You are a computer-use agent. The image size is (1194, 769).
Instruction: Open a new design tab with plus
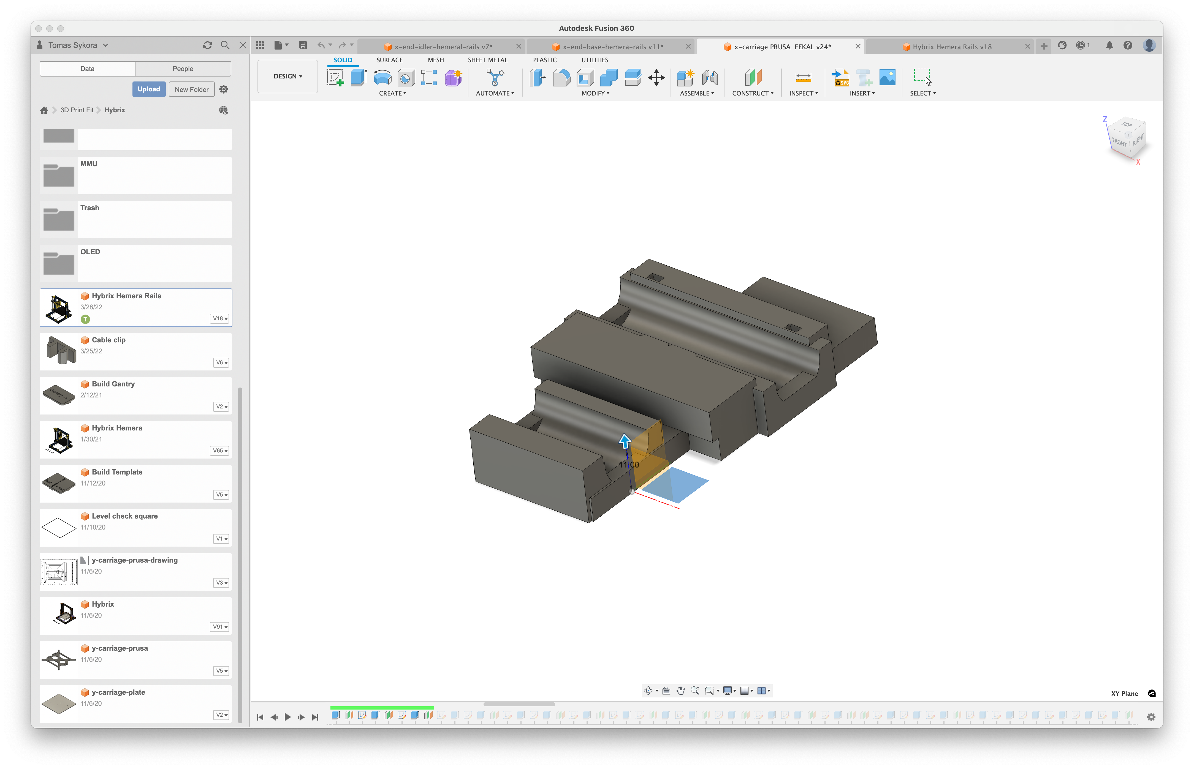point(1044,47)
